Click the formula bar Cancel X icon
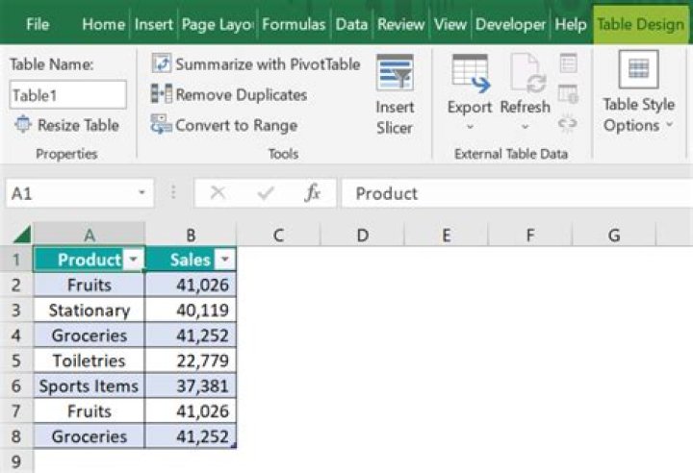Screen dimensions: 693x473 (218, 193)
